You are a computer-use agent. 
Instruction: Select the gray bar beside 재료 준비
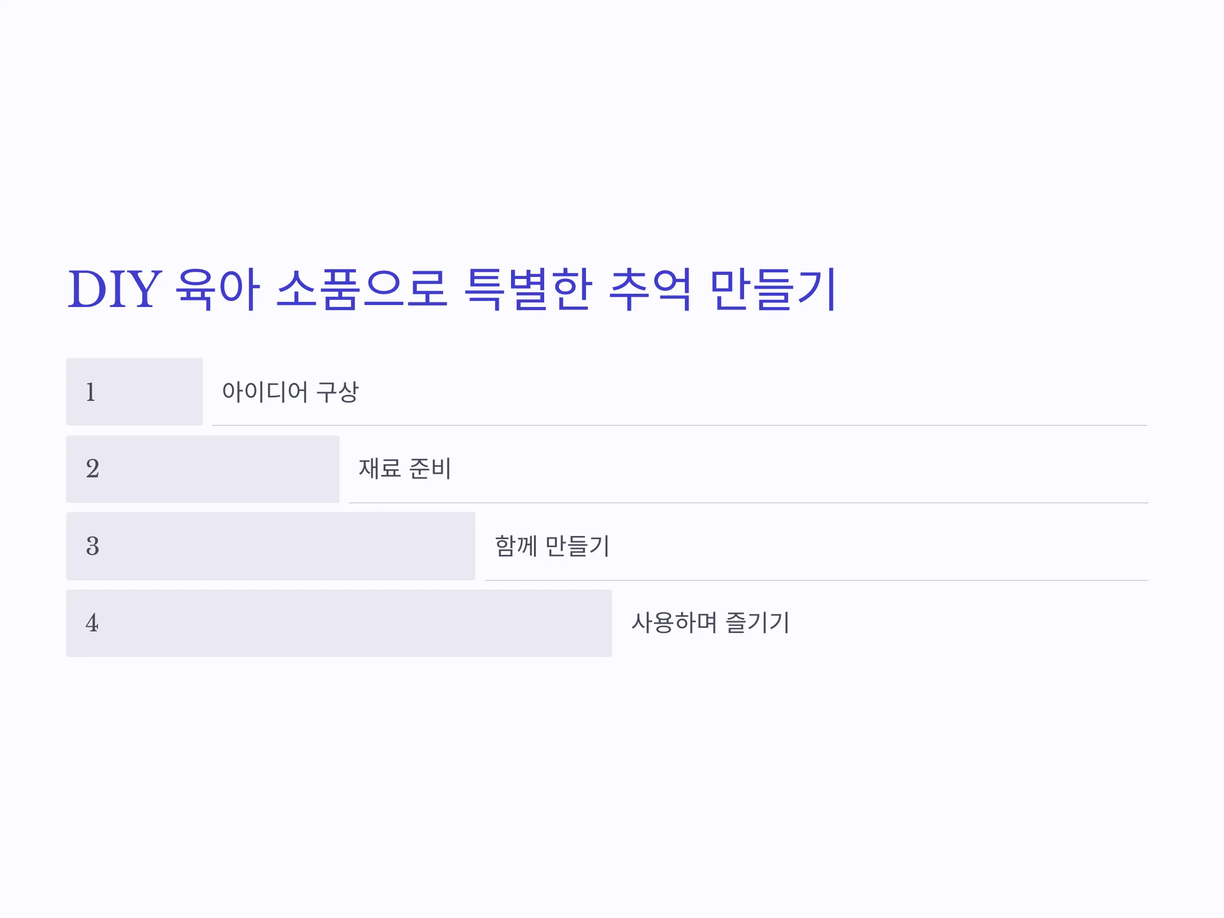click(202, 469)
